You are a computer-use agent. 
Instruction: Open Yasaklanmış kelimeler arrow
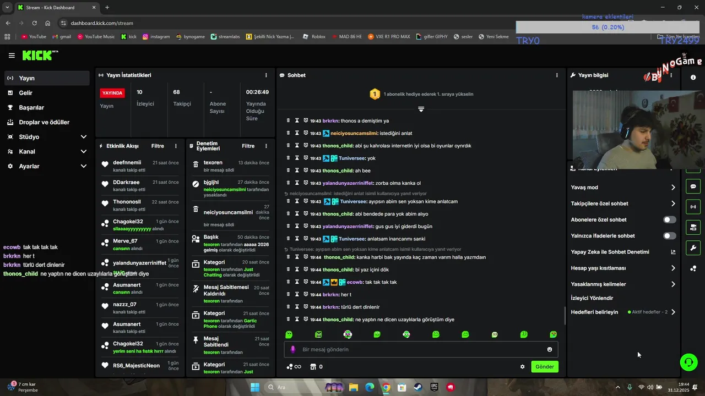pyautogui.click(x=673, y=284)
